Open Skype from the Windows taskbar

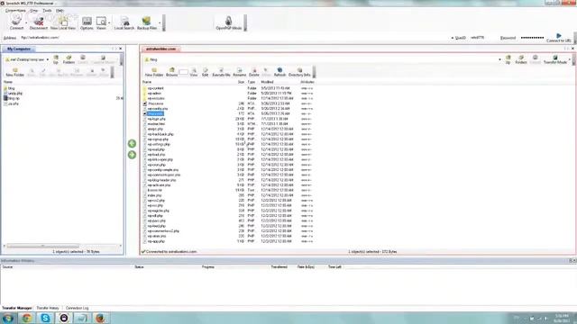(45, 318)
